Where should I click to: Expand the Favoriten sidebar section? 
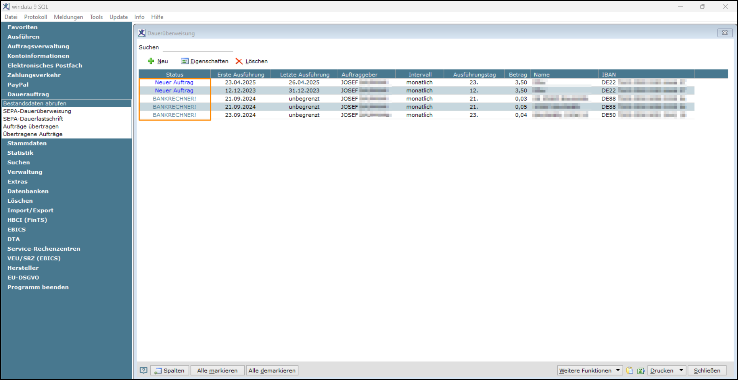pyautogui.click(x=22, y=27)
